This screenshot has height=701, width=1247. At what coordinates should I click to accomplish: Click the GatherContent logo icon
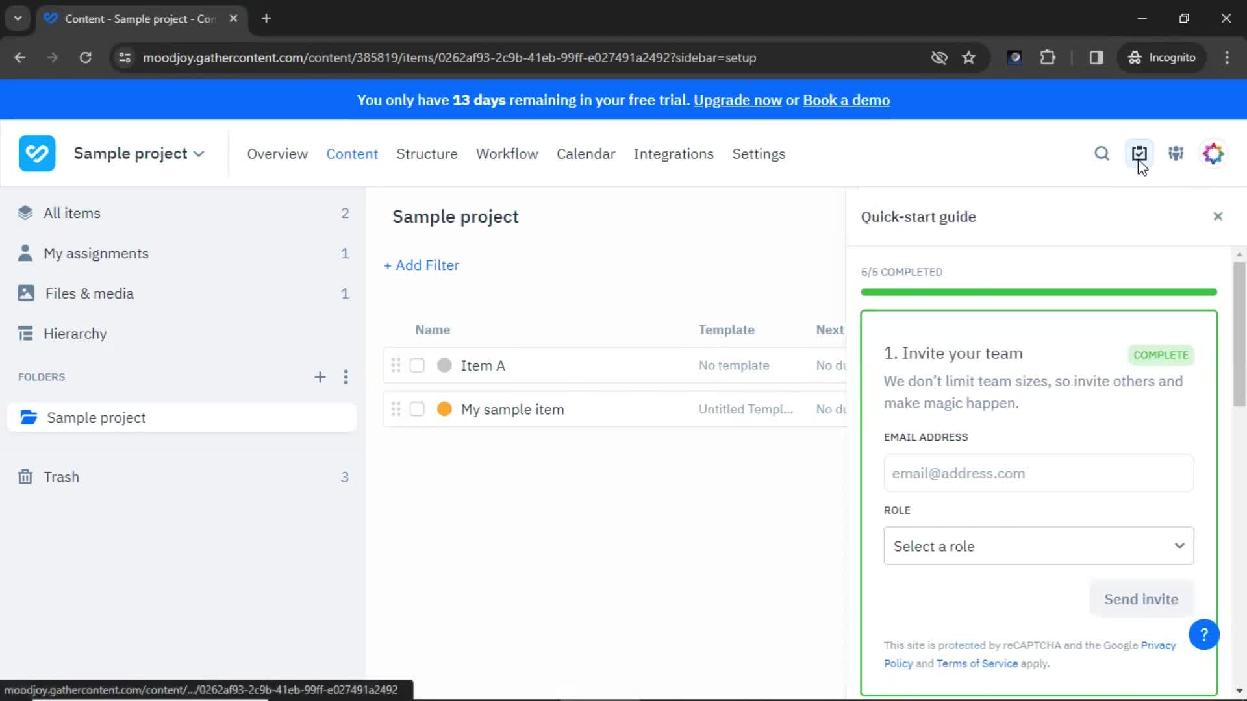point(37,153)
